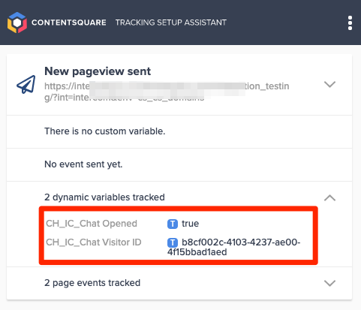
Task: Select the 2 dynamic variables tracked row
Action: (179, 197)
